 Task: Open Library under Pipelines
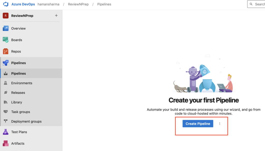[17, 102]
